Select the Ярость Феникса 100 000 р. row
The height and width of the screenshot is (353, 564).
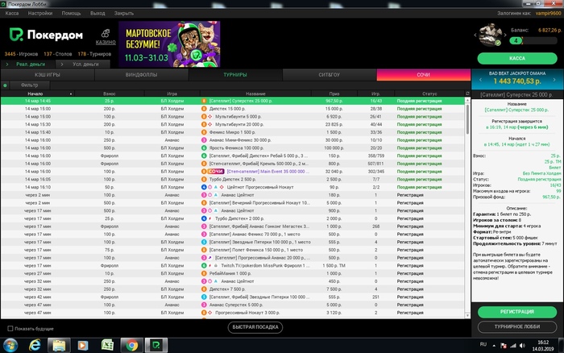[233, 148]
